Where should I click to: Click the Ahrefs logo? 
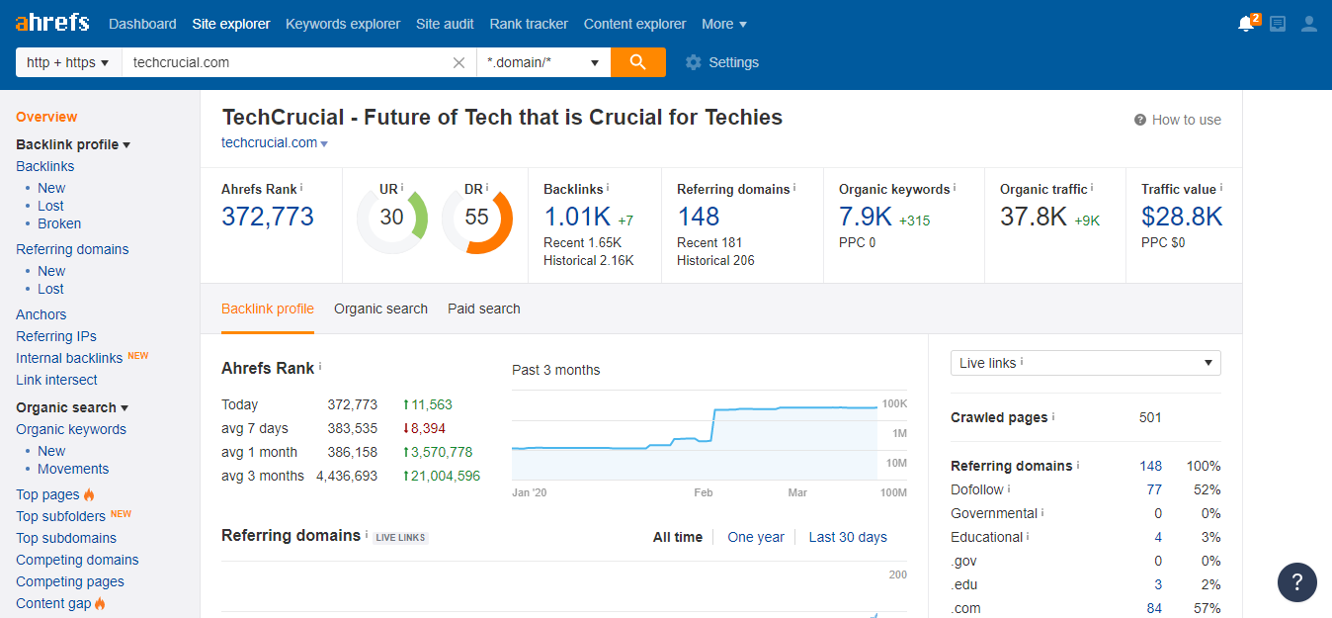(x=52, y=23)
